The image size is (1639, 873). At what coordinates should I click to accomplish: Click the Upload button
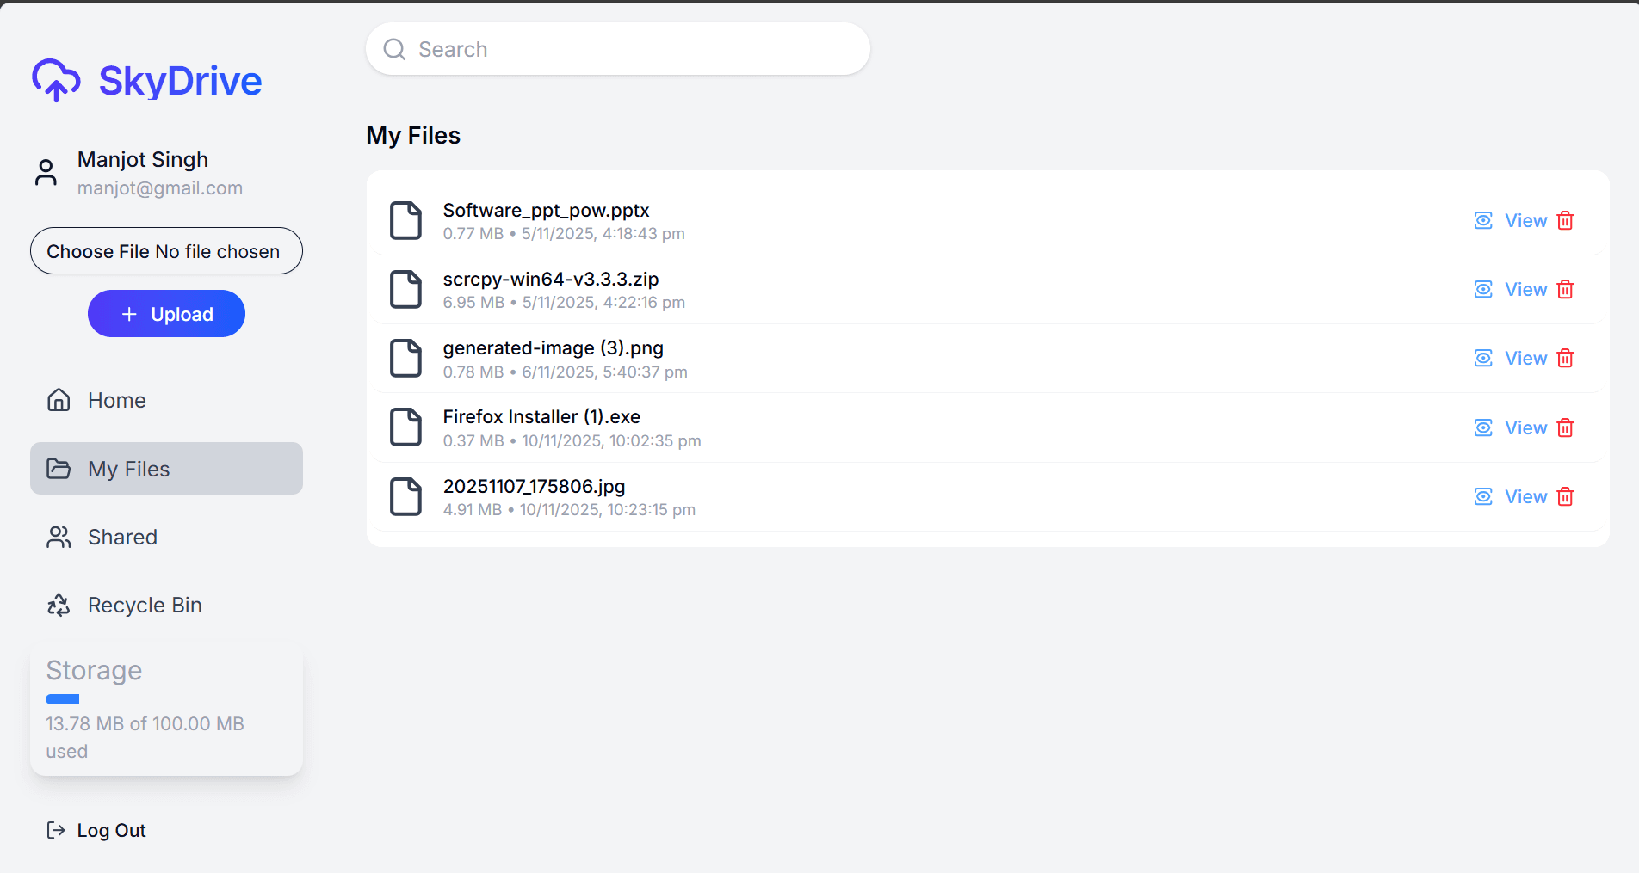[x=165, y=313]
